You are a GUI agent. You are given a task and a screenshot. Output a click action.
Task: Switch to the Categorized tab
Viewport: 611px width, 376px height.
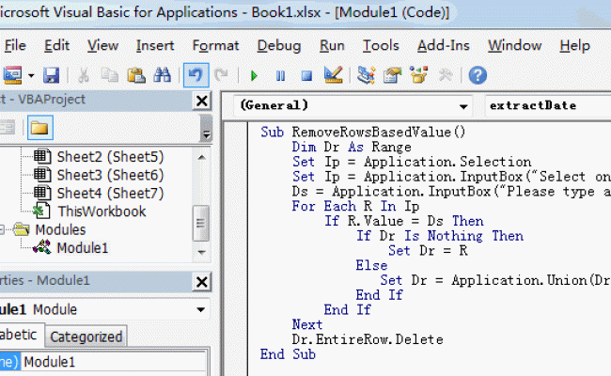tap(86, 337)
